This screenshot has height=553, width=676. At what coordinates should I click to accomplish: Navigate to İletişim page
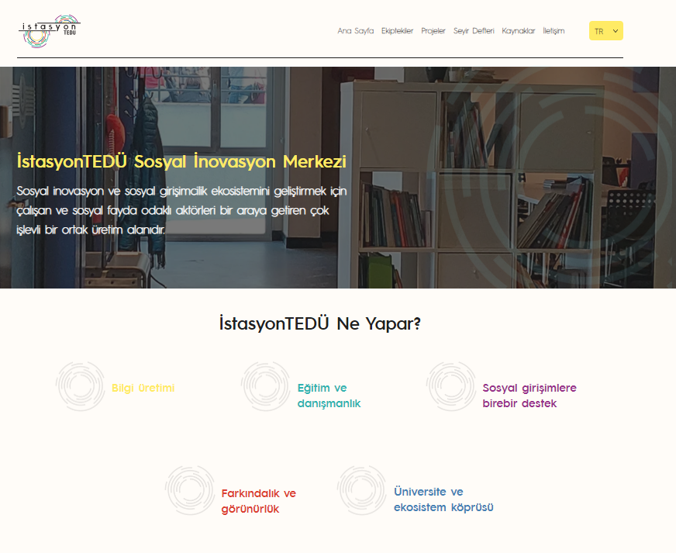(554, 31)
